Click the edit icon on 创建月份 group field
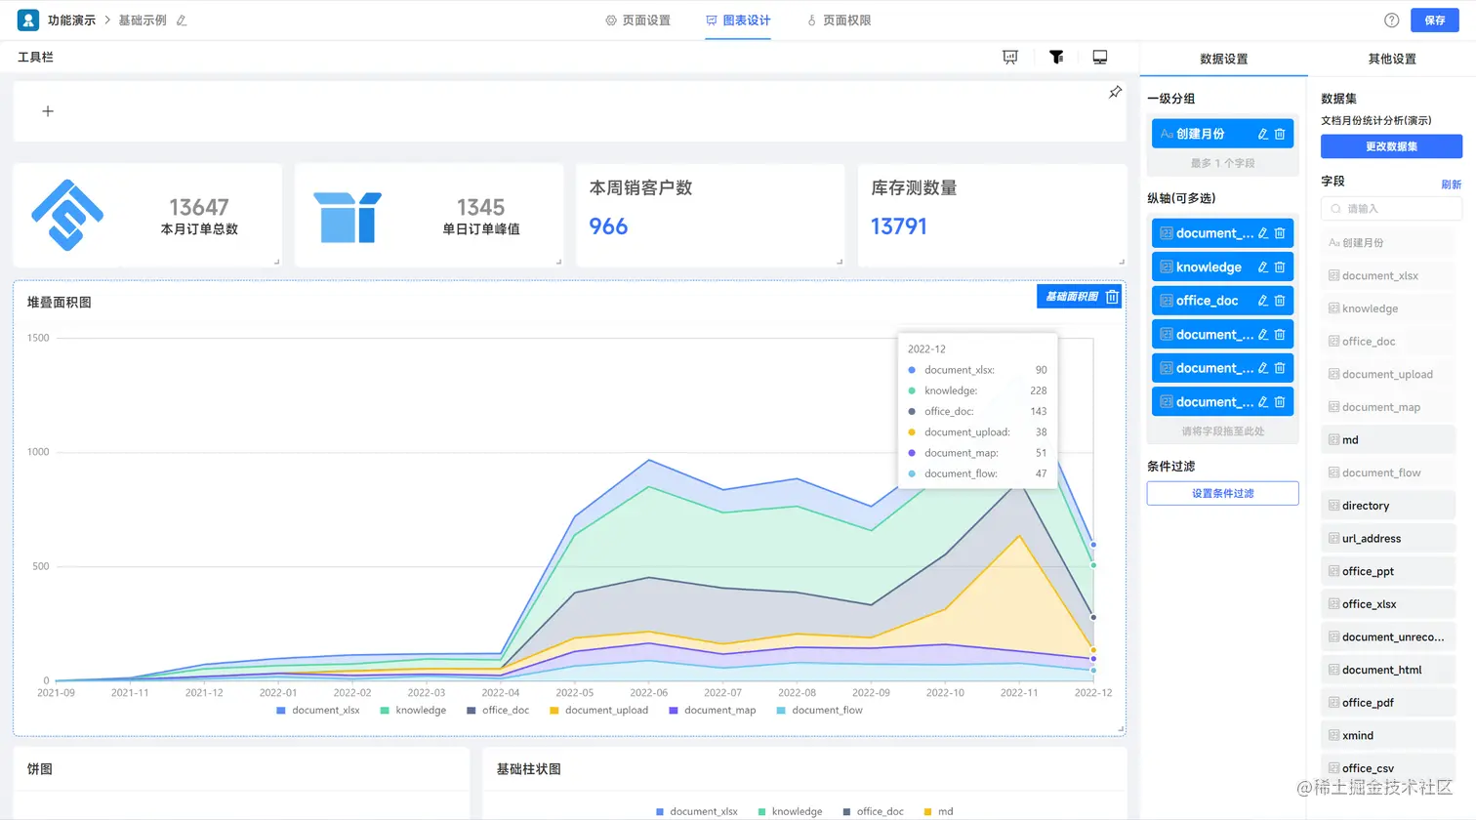 (x=1262, y=134)
